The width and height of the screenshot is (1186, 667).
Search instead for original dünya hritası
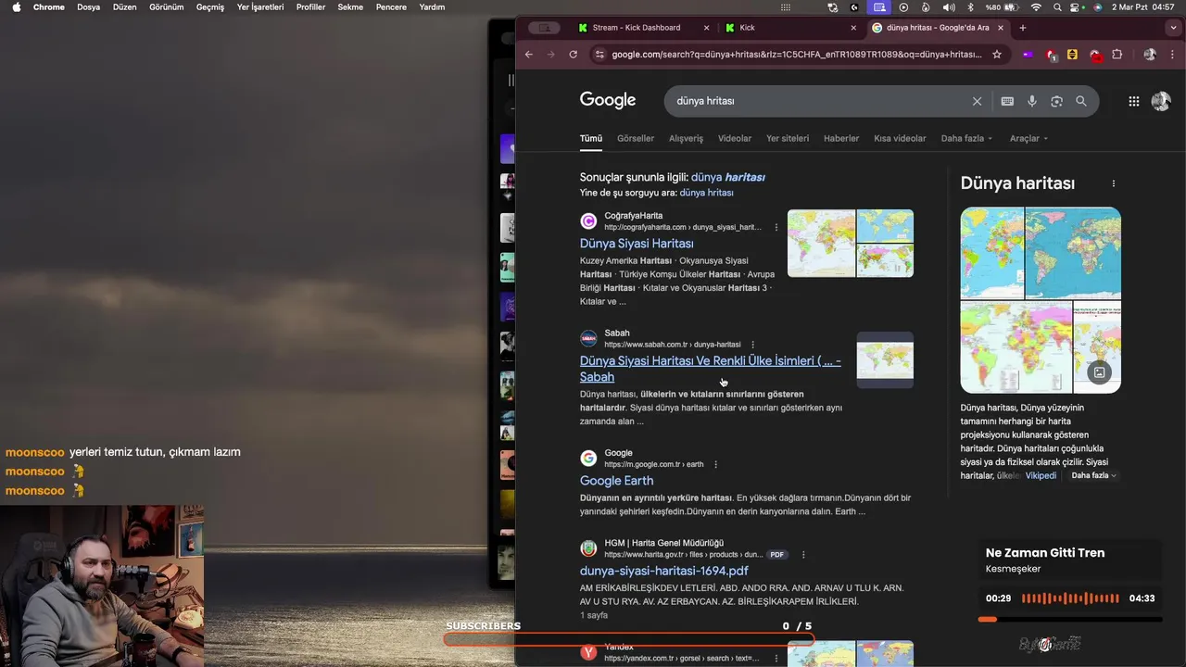tap(707, 193)
